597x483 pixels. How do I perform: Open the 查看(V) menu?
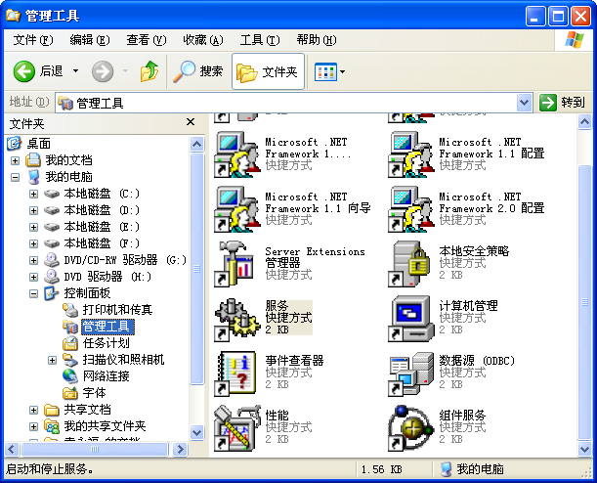147,40
